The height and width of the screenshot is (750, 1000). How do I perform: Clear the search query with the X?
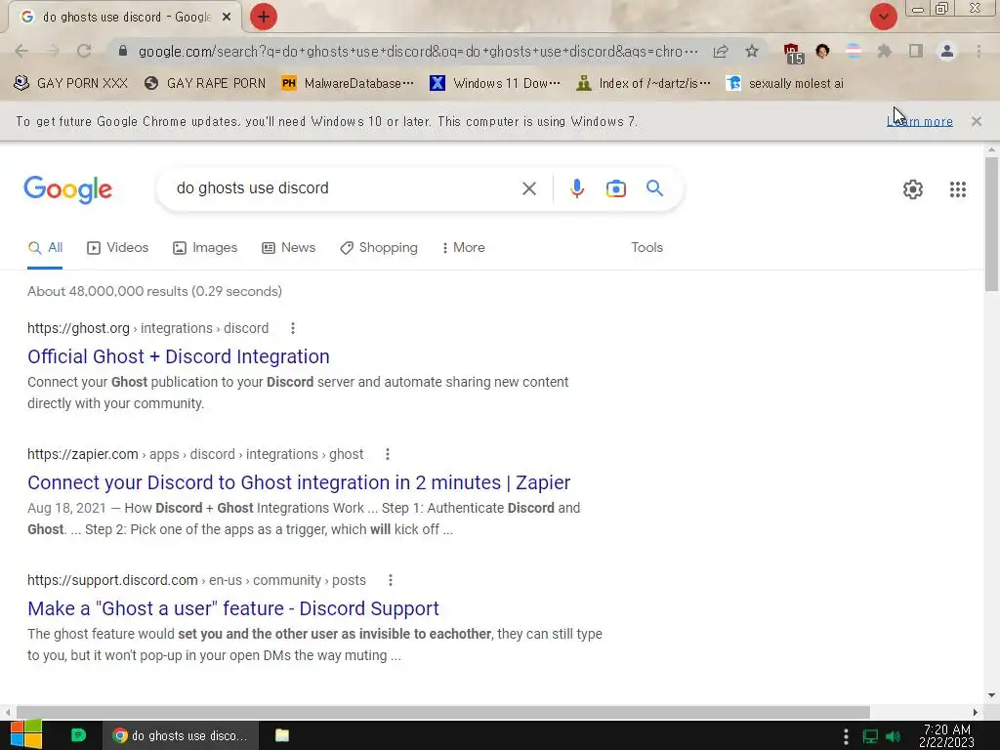pos(528,188)
